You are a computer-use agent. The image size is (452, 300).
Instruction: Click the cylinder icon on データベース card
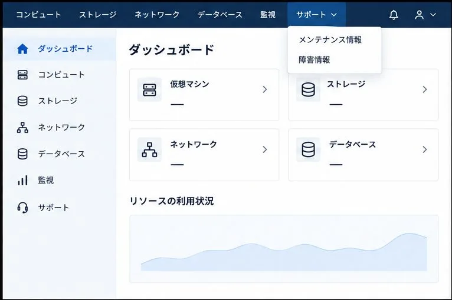pos(308,149)
